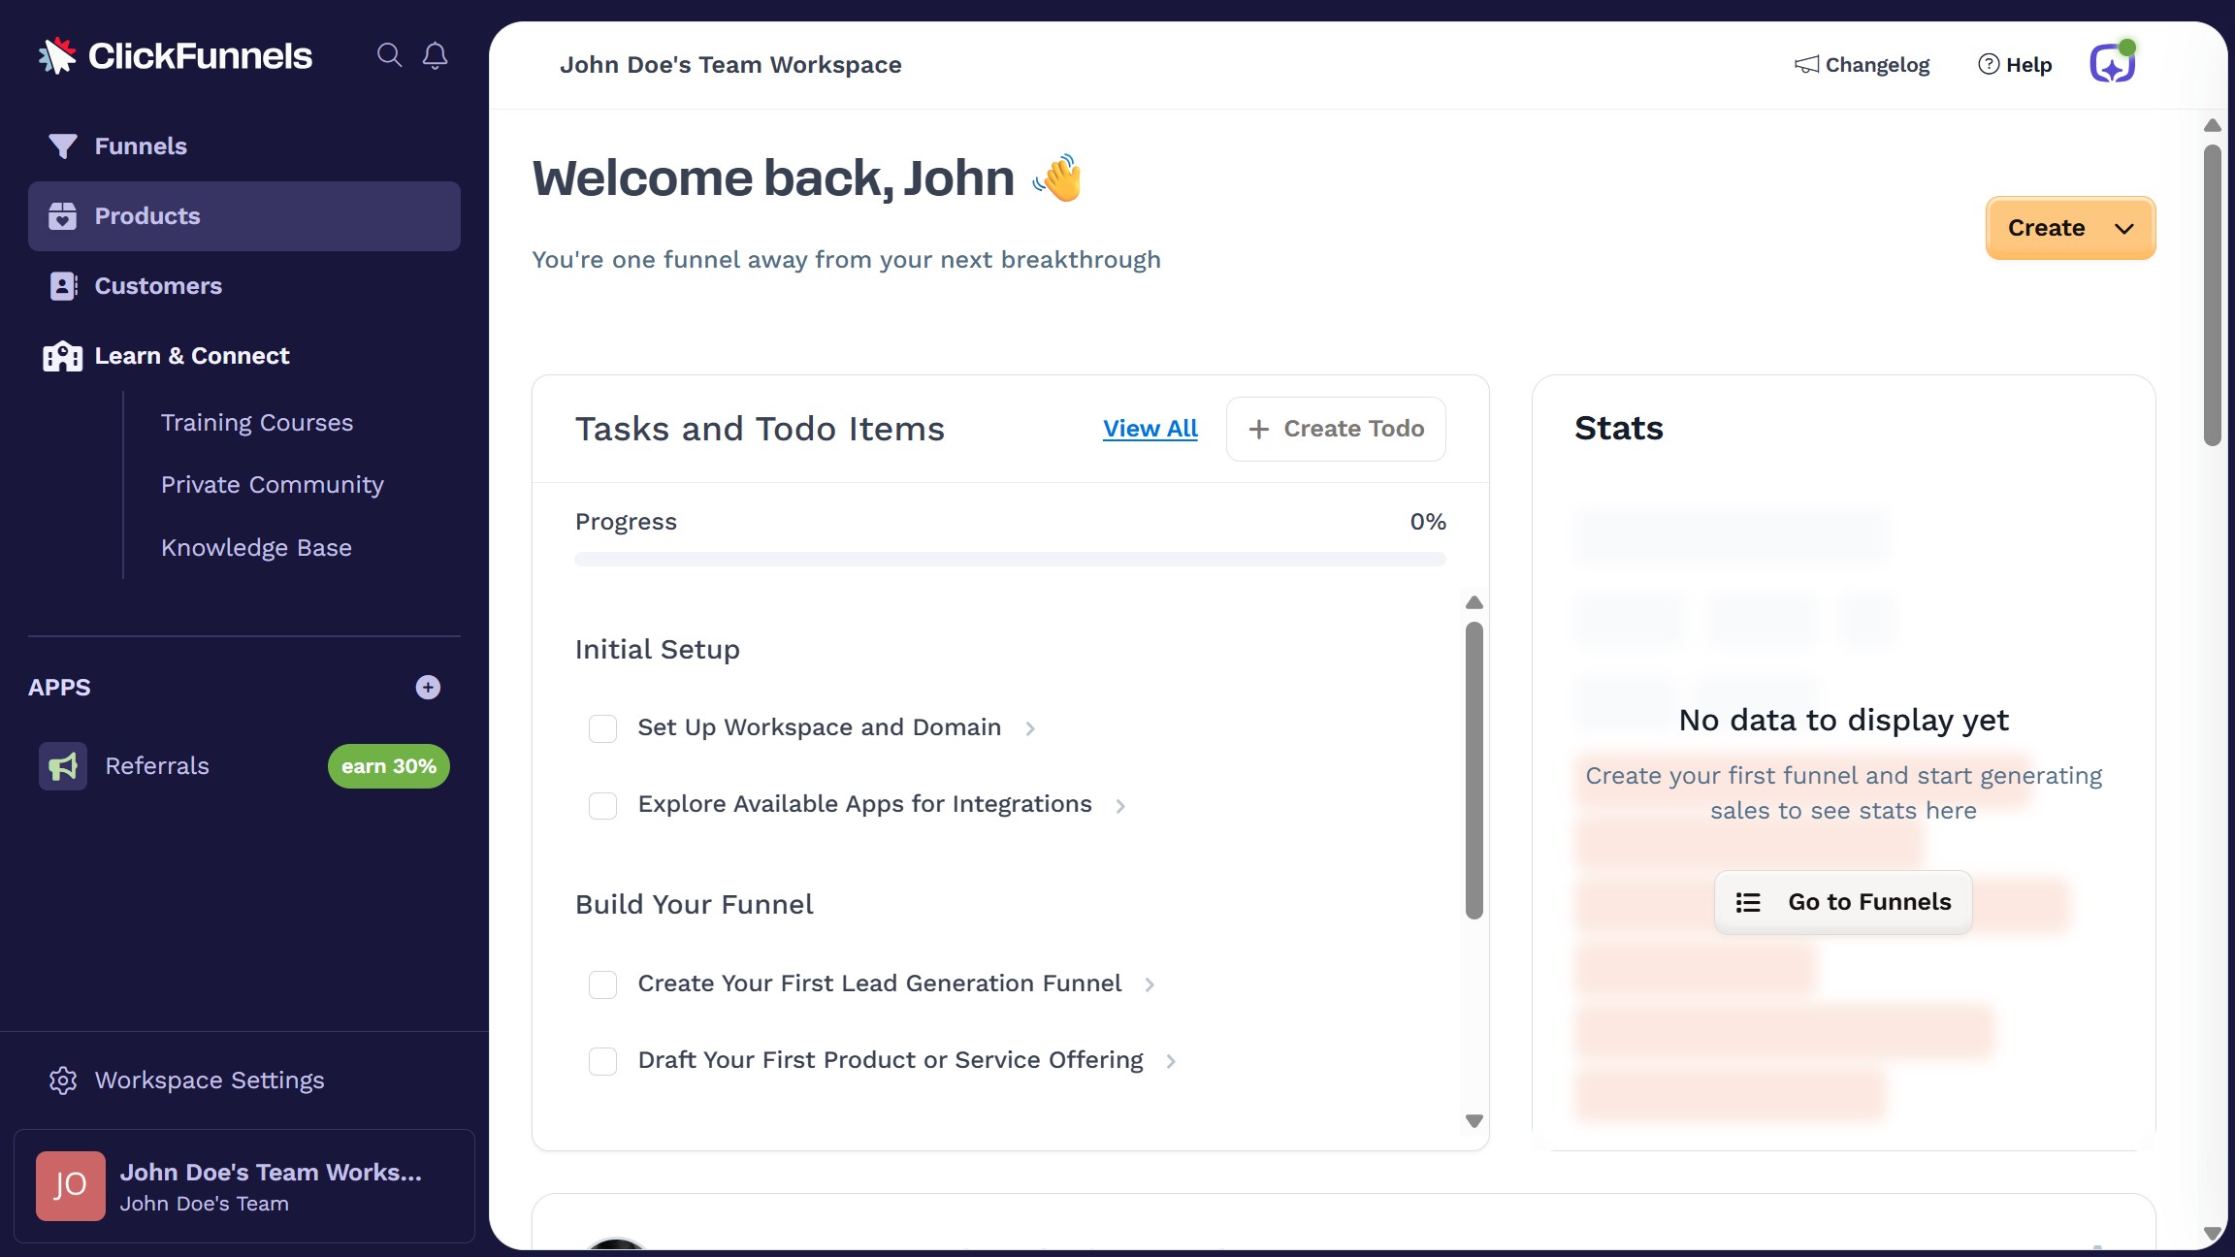
Task: Click the Go to Funnels button
Action: point(1841,901)
